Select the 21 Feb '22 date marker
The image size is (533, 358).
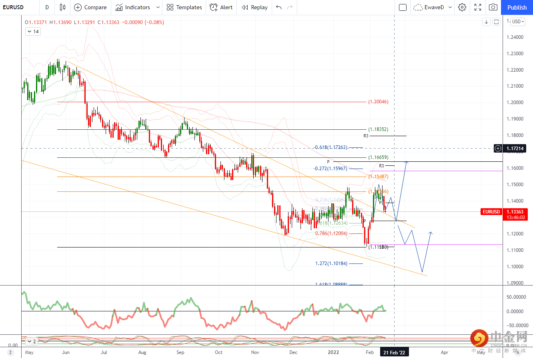(x=395, y=352)
